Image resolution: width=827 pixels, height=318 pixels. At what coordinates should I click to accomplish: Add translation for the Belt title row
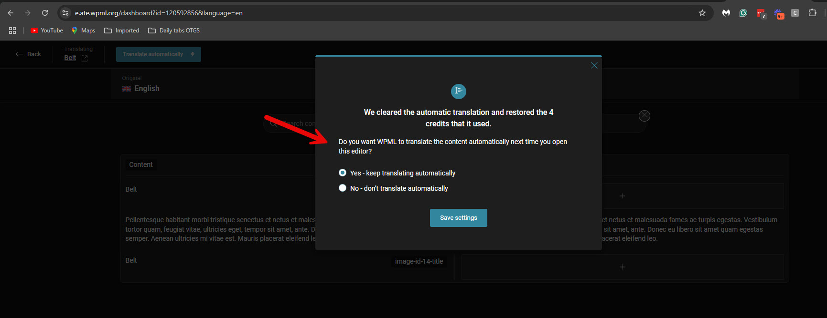(623, 196)
